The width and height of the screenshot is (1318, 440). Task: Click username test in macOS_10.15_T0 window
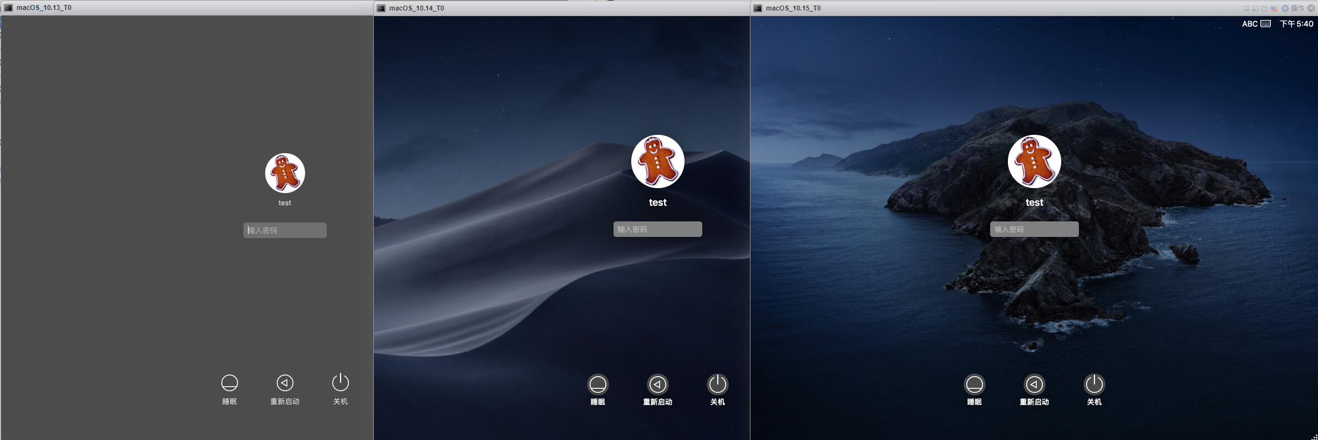1035,203
